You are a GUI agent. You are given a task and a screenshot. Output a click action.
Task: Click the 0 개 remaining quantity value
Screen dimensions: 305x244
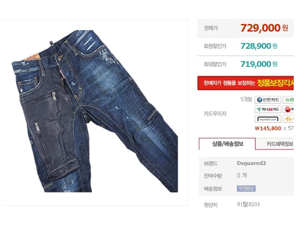tap(242, 175)
